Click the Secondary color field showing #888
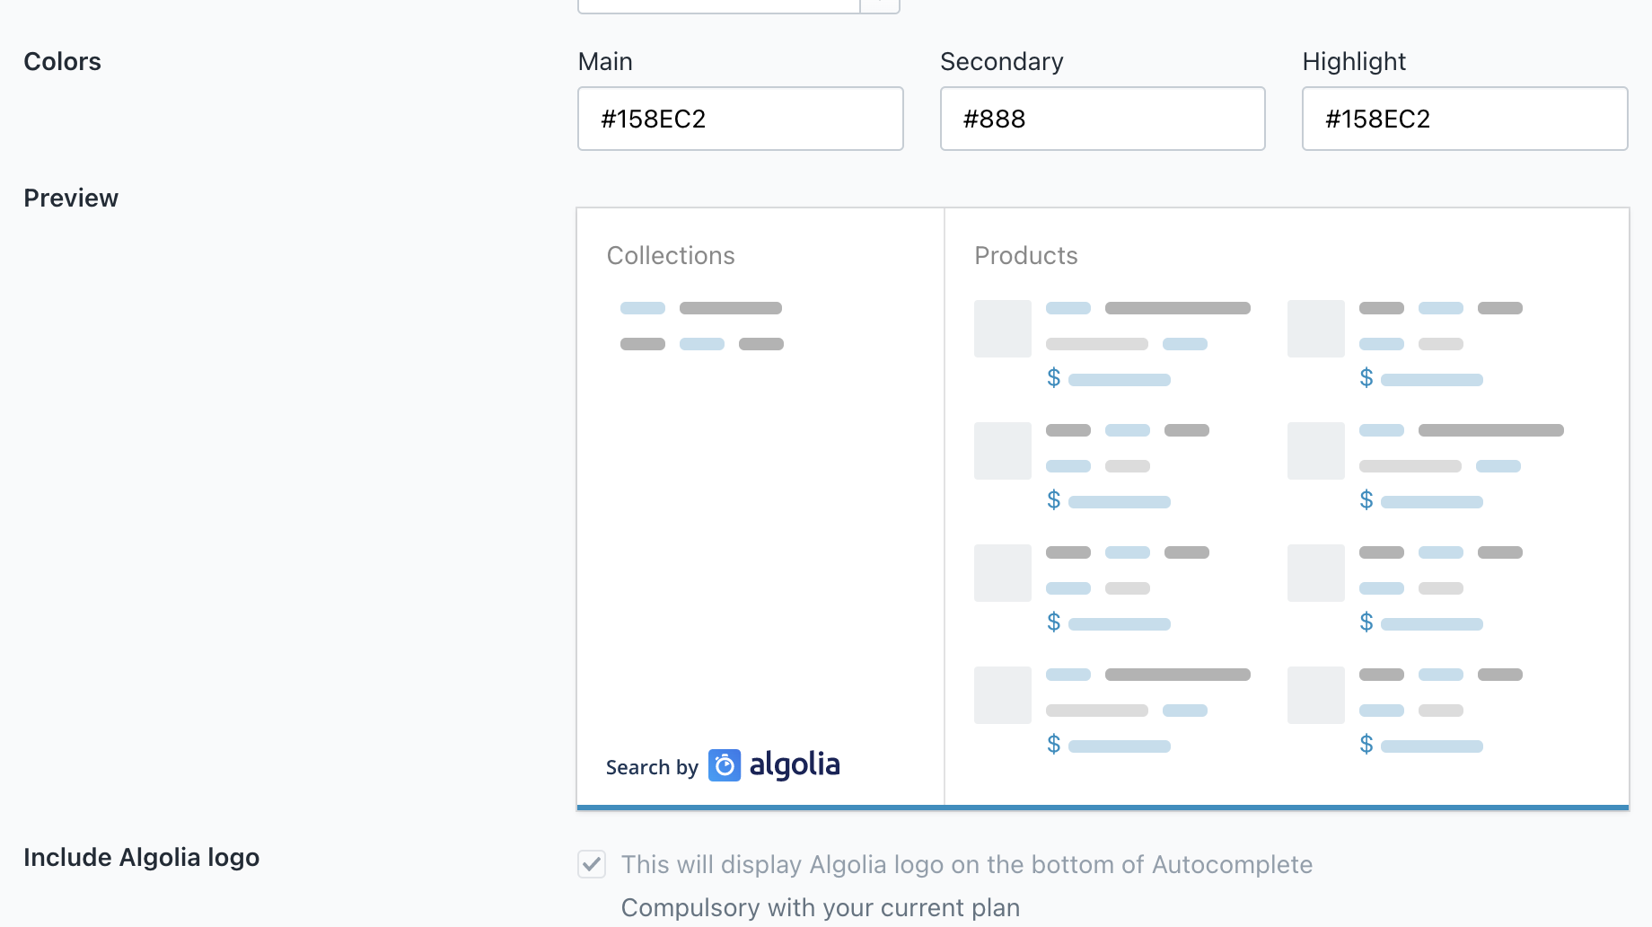Image resolution: width=1652 pixels, height=927 pixels. [1102, 119]
